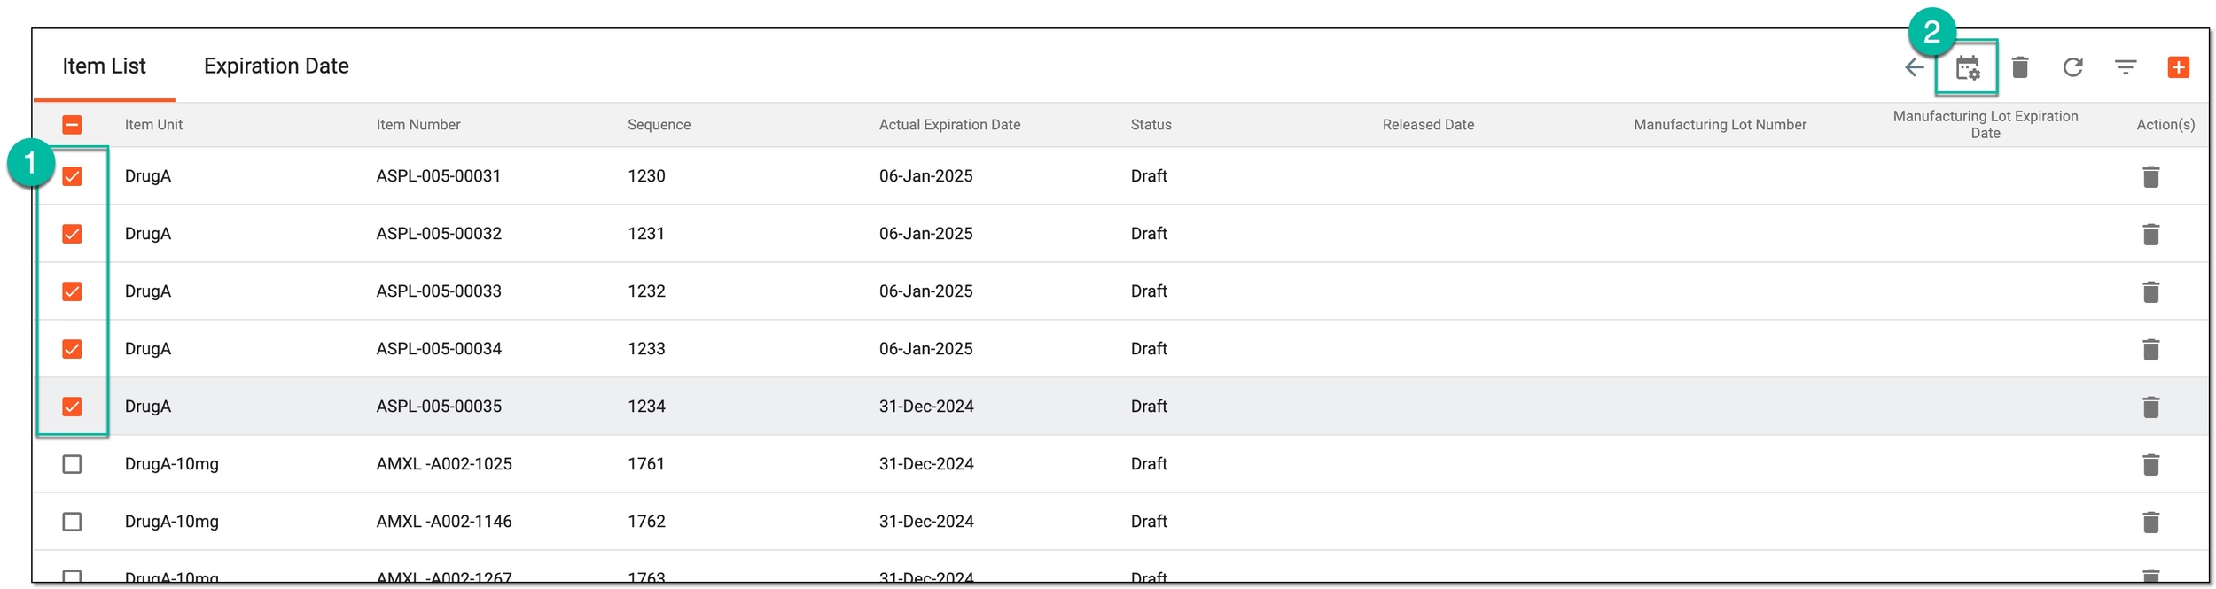Viewport: 2216px width, 589px height.
Task: Click sequence value 1233
Action: [x=646, y=349]
